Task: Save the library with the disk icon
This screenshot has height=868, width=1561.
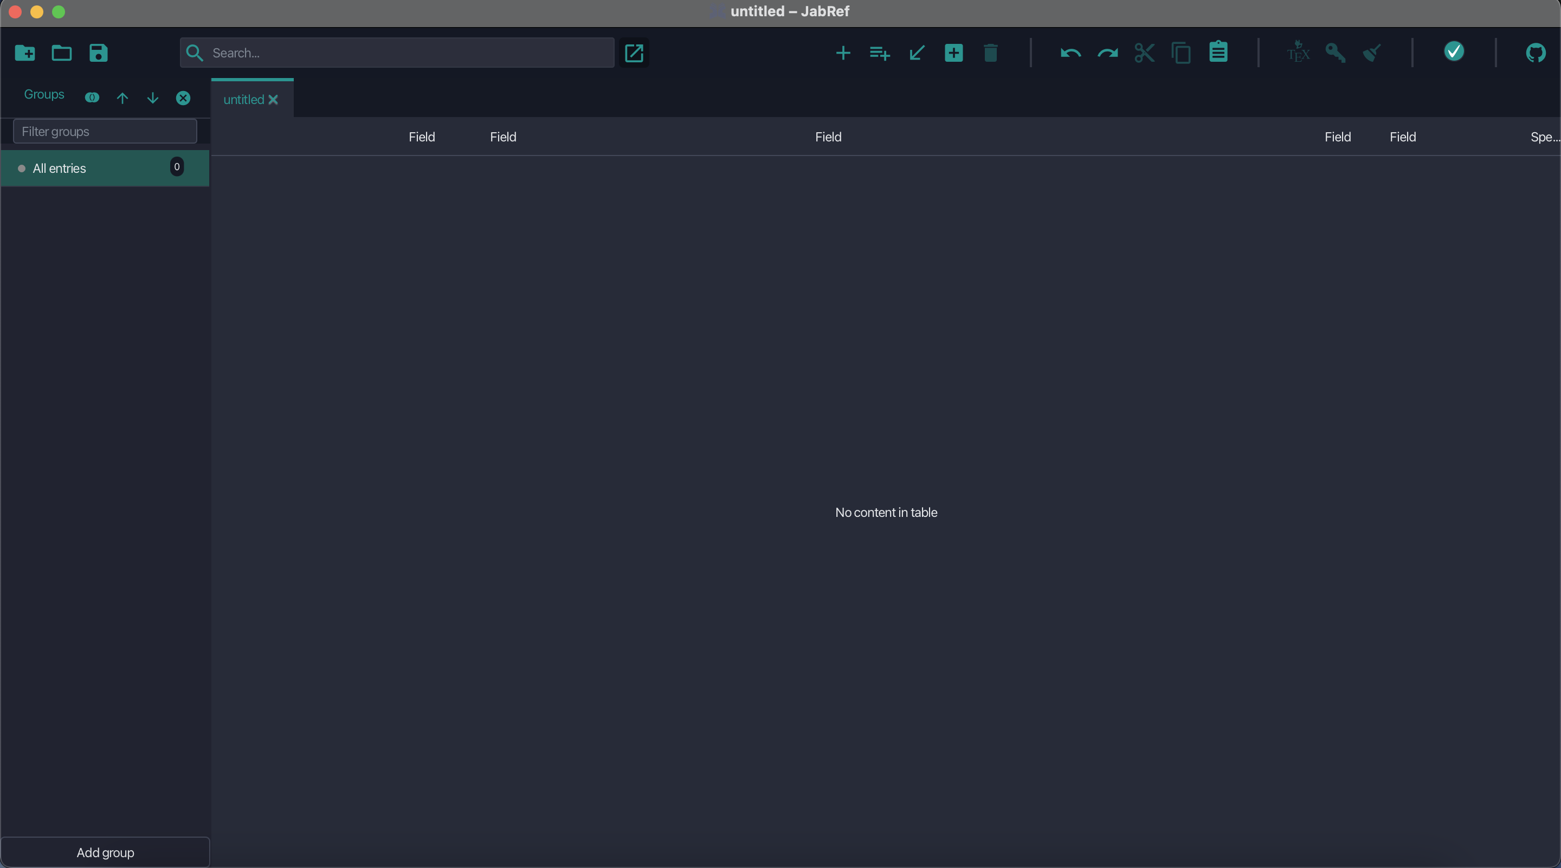Action: pyautogui.click(x=98, y=53)
